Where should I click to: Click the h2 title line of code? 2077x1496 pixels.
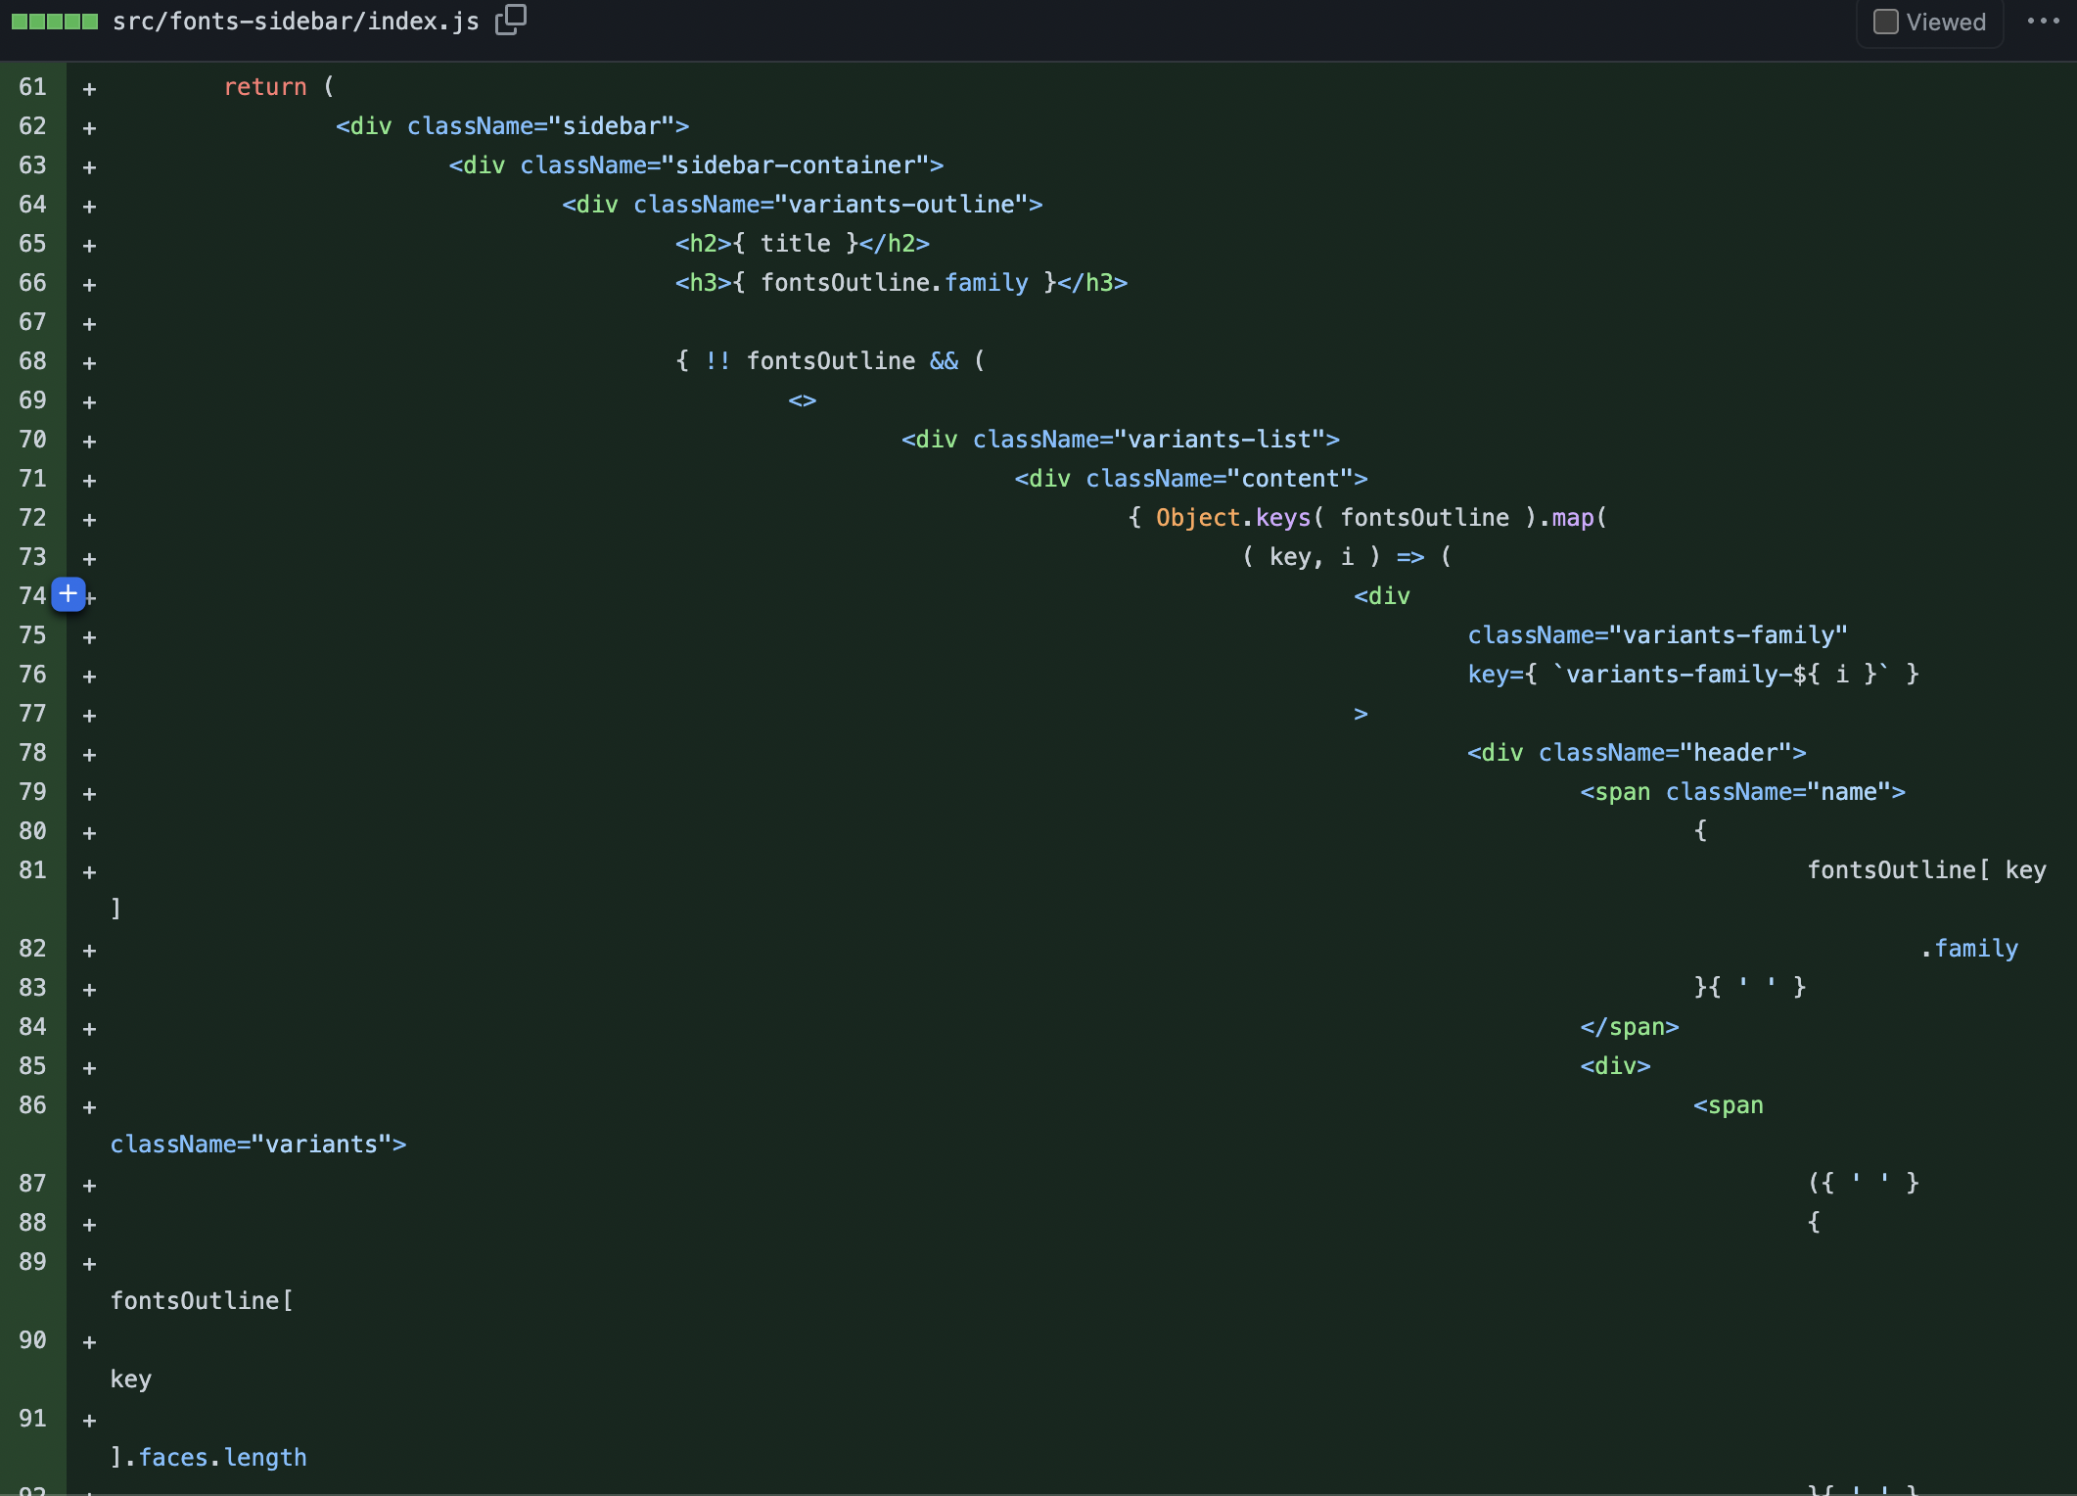pyautogui.click(x=803, y=244)
